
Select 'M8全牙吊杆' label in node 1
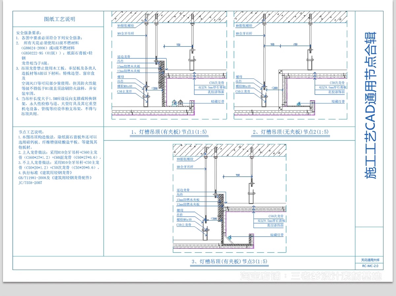click(x=126, y=33)
